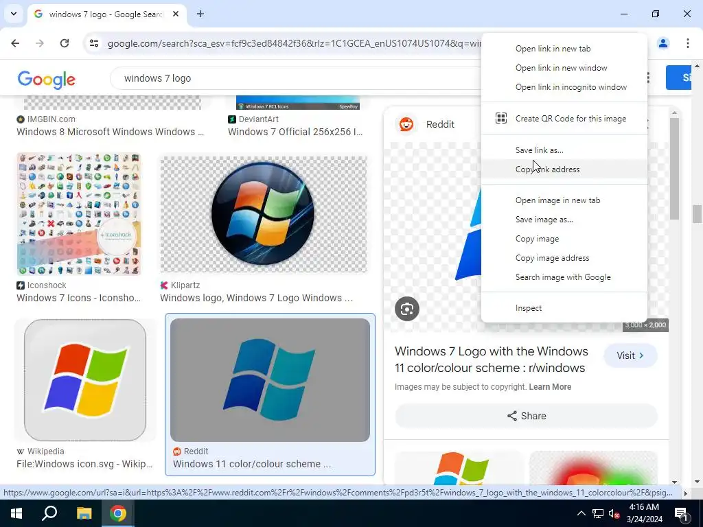Select the Reddit blue Windows logo thumbnail
Screen dimensions: 703x527
[x=270, y=380]
